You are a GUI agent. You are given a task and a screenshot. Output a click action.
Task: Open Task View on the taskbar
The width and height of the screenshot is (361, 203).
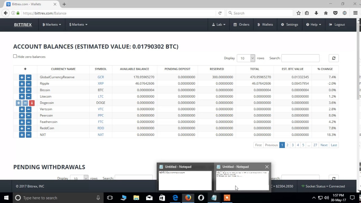click(110, 198)
